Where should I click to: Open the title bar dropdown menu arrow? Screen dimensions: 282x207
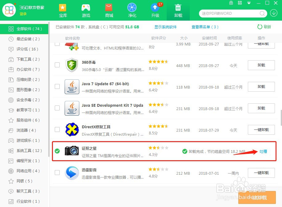(249, 3)
